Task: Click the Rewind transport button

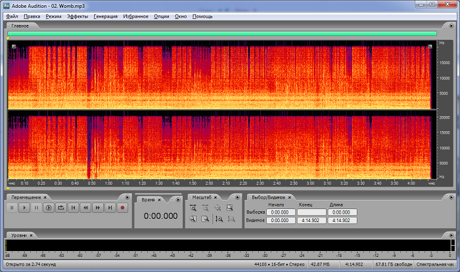Action: pyautogui.click(x=85, y=208)
